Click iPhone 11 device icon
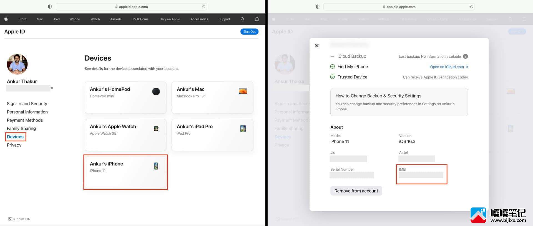This screenshot has height=226, width=533. 156,166
